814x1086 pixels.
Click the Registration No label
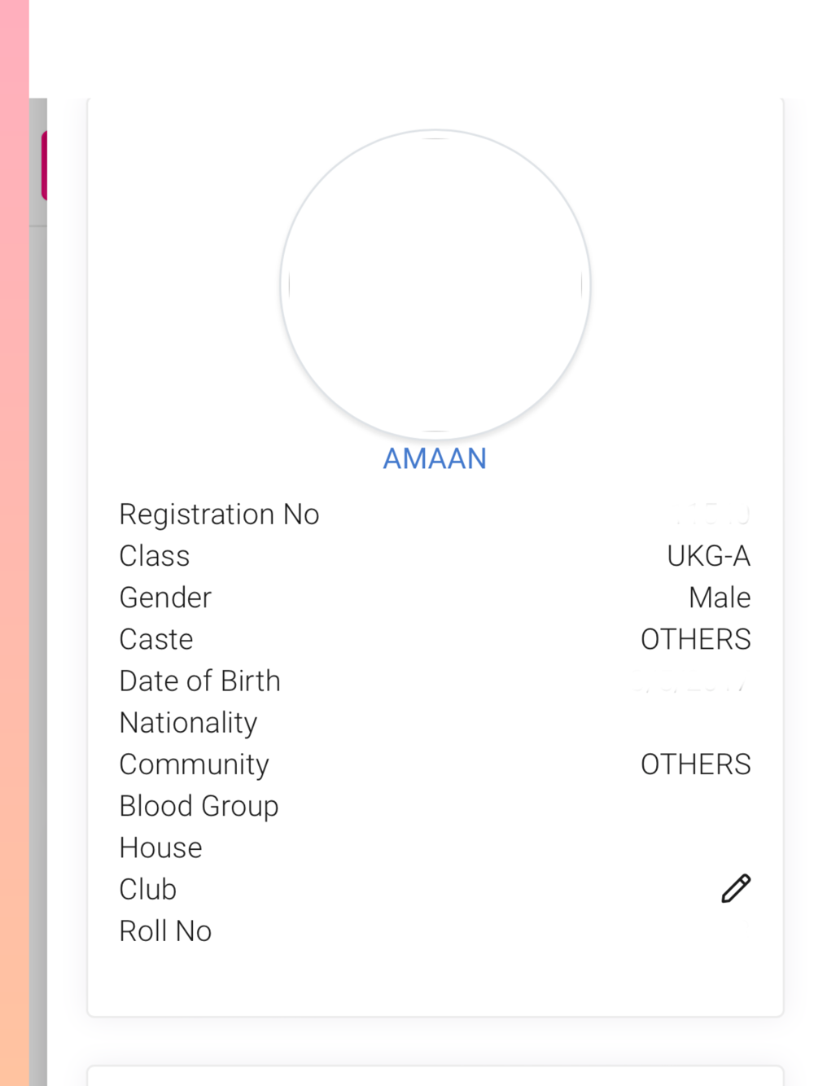[x=219, y=515]
